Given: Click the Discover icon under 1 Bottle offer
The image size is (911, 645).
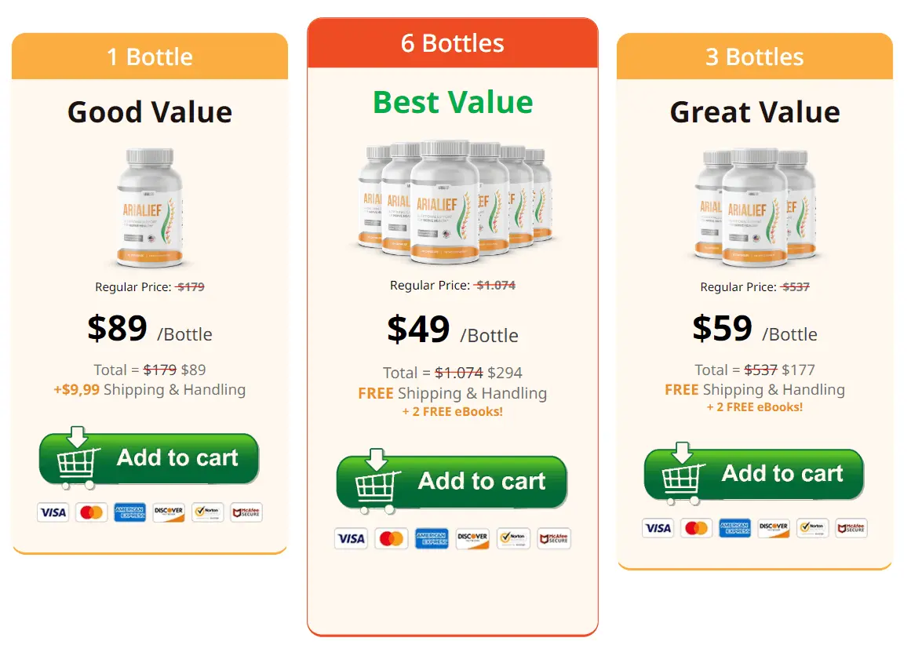Looking at the screenshot, I should click(x=169, y=512).
